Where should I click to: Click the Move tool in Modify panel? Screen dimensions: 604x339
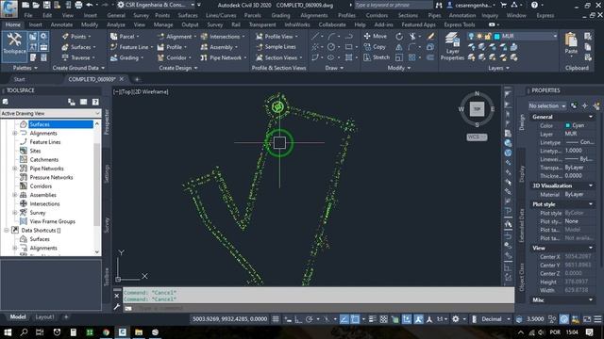point(376,36)
